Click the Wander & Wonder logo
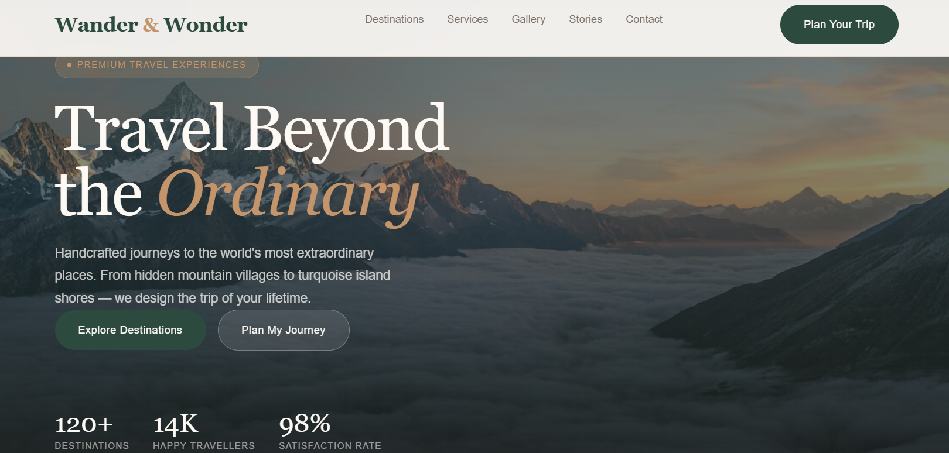Screen dimensions: 949x453 [151, 25]
